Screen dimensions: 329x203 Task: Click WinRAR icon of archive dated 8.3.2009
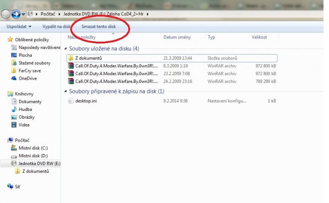(71, 66)
